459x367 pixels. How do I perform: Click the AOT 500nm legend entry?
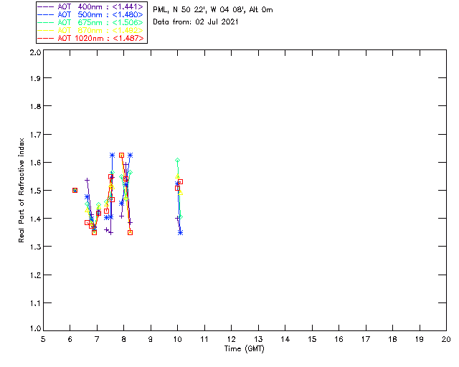[90, 14]
